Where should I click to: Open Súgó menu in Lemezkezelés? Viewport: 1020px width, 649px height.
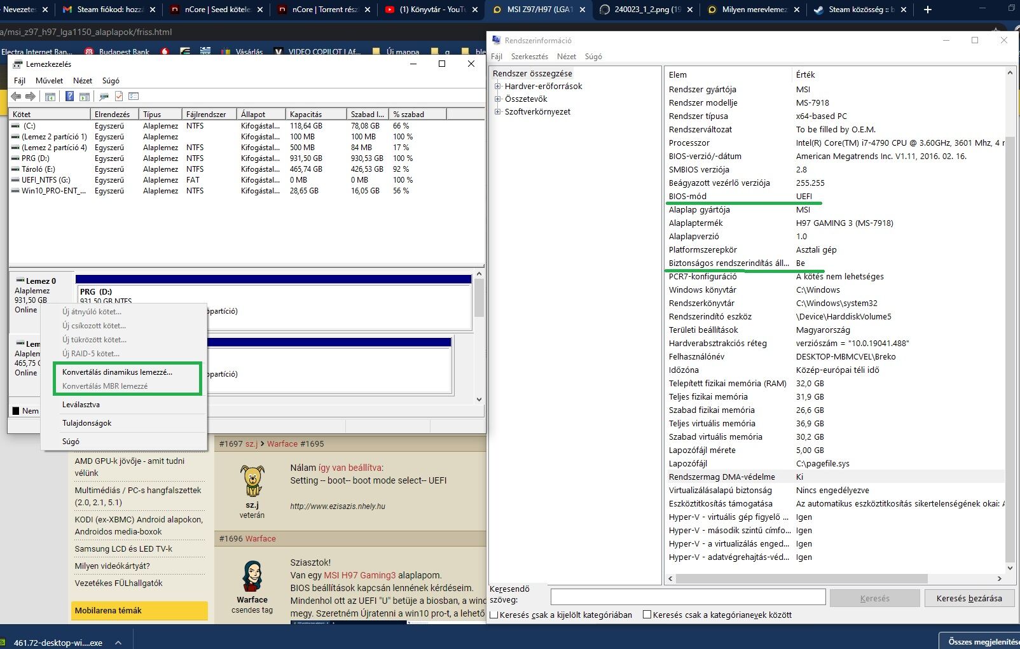coord(111,81)
